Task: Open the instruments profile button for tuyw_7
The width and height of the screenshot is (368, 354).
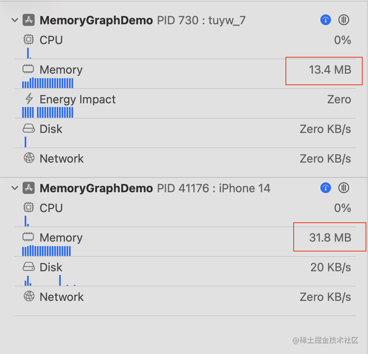Action: click(326, 20)
